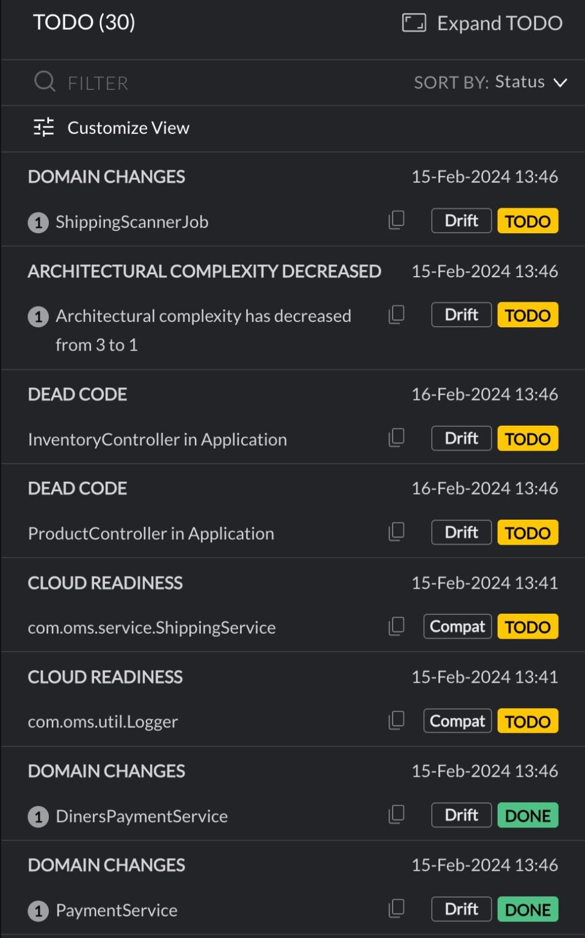Screen dimensions: 585x938
Task: Copy the ProductController dead code entry
Action: pos(396,531)
